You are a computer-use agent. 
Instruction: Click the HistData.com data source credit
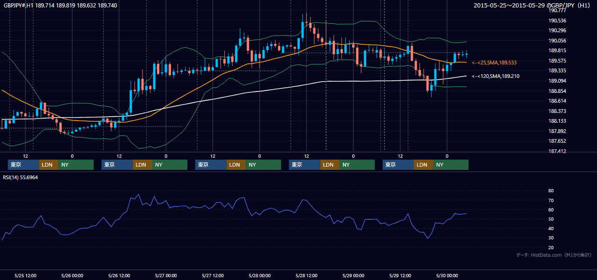[554, 255]
